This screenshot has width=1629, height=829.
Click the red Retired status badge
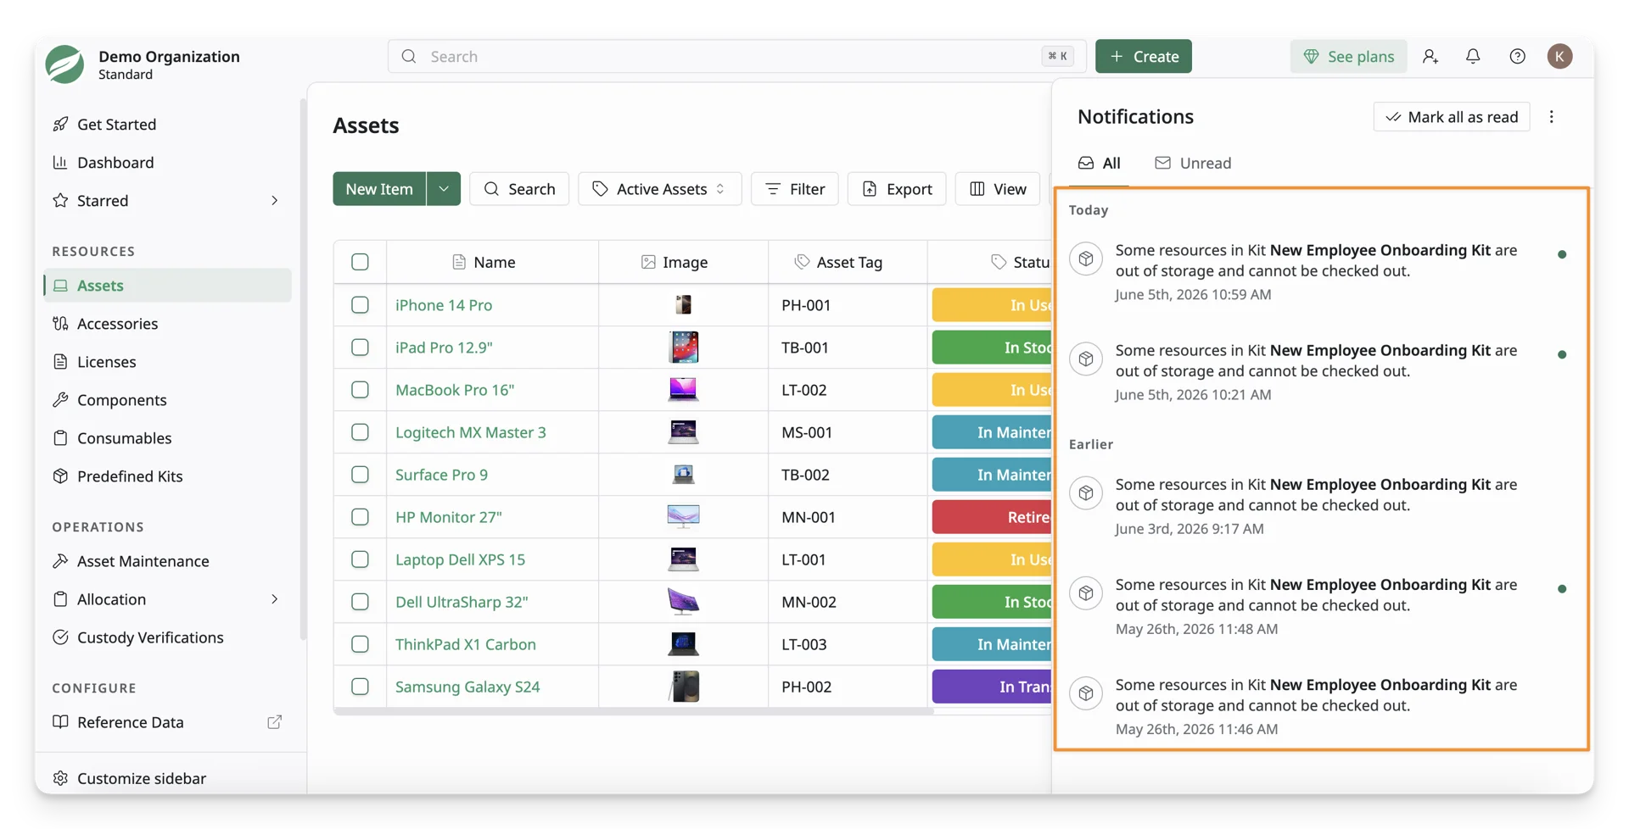[992, 517]
